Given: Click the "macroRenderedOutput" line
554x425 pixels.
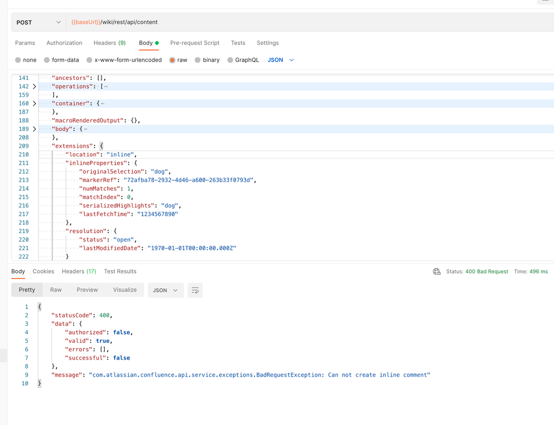Looking at the screenshot, I should [96, 120].
